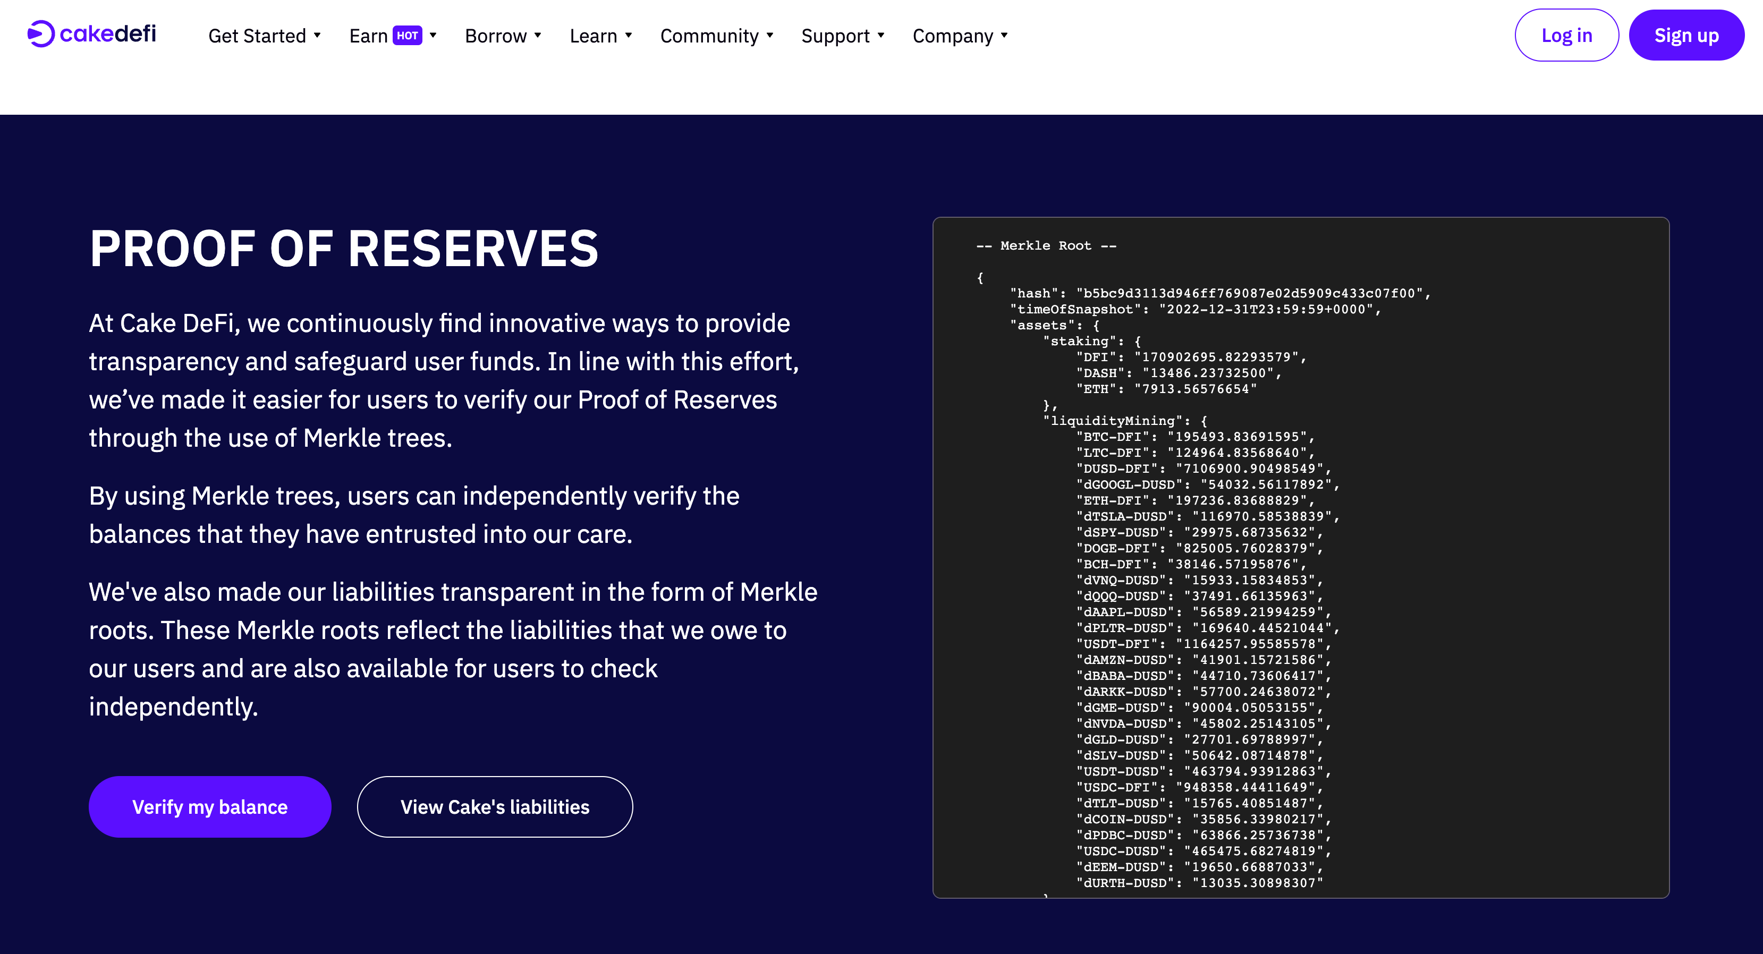Click the dCOIN-DUSD value line
Viewport: 1763px width, 954px height.
[1204, 819]
